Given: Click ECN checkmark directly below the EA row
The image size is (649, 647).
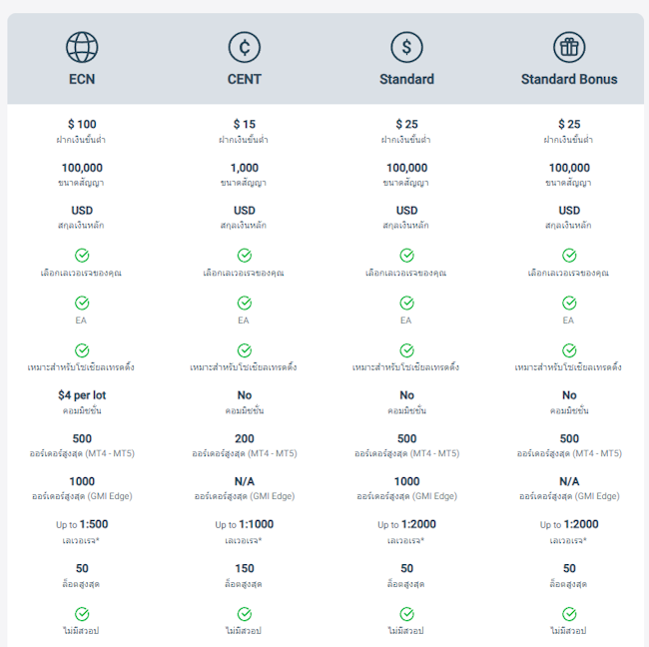Looking at the screenshot, I should click(x=82, y=350).
